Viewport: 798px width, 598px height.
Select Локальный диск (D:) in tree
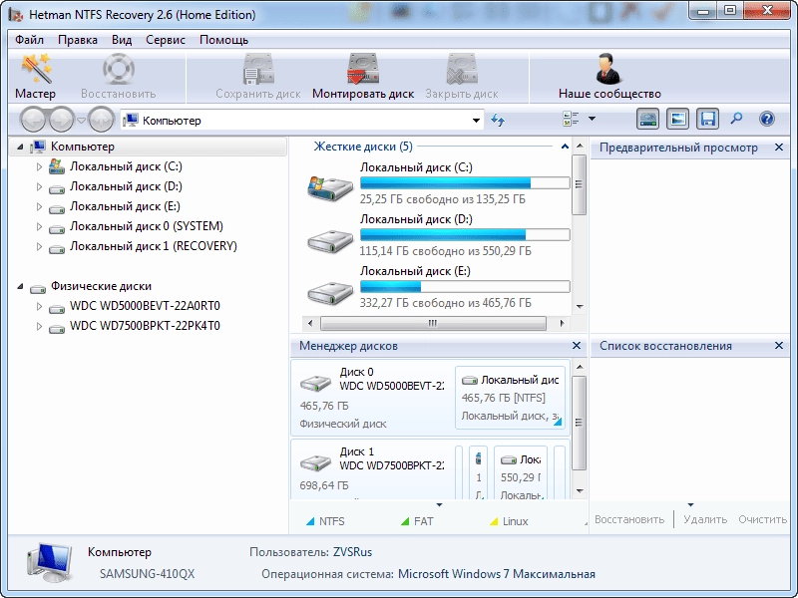pos(126,186)
